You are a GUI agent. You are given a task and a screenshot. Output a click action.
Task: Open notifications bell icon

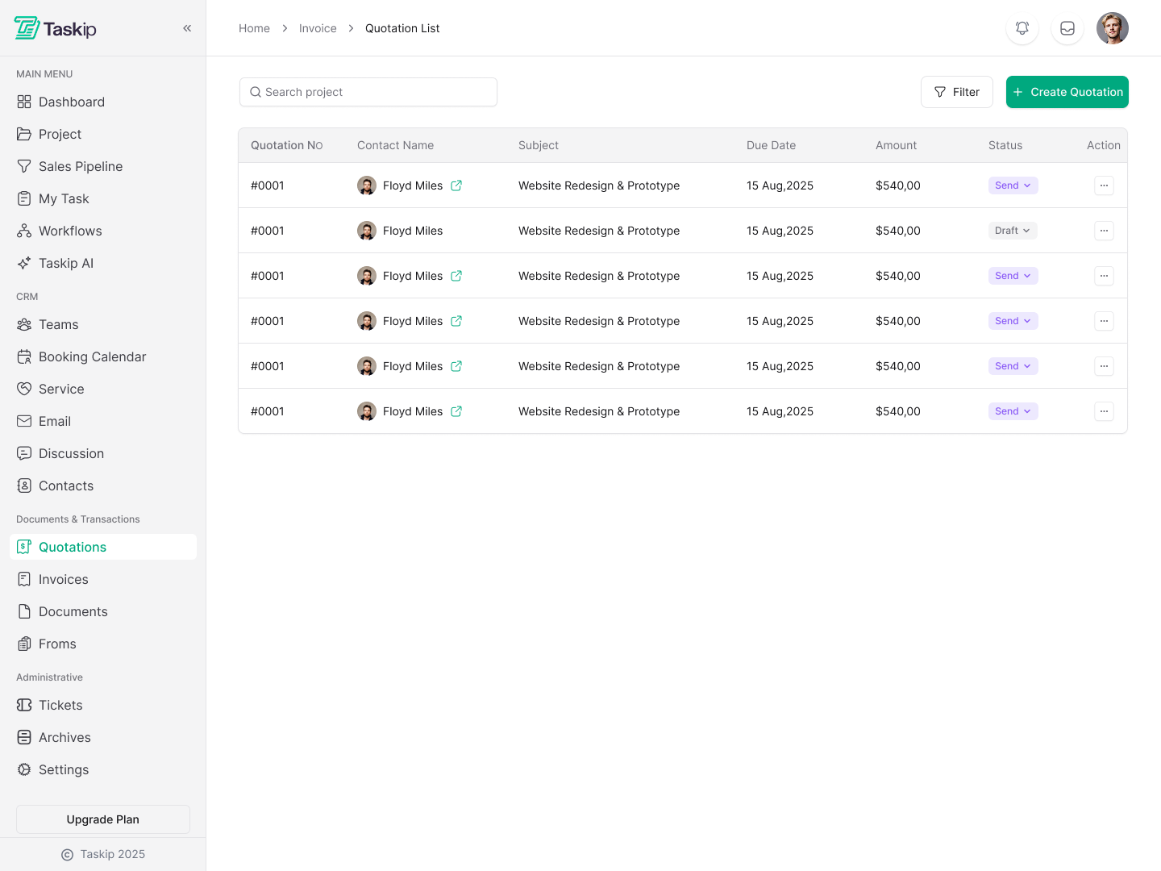pos(1022,28)
